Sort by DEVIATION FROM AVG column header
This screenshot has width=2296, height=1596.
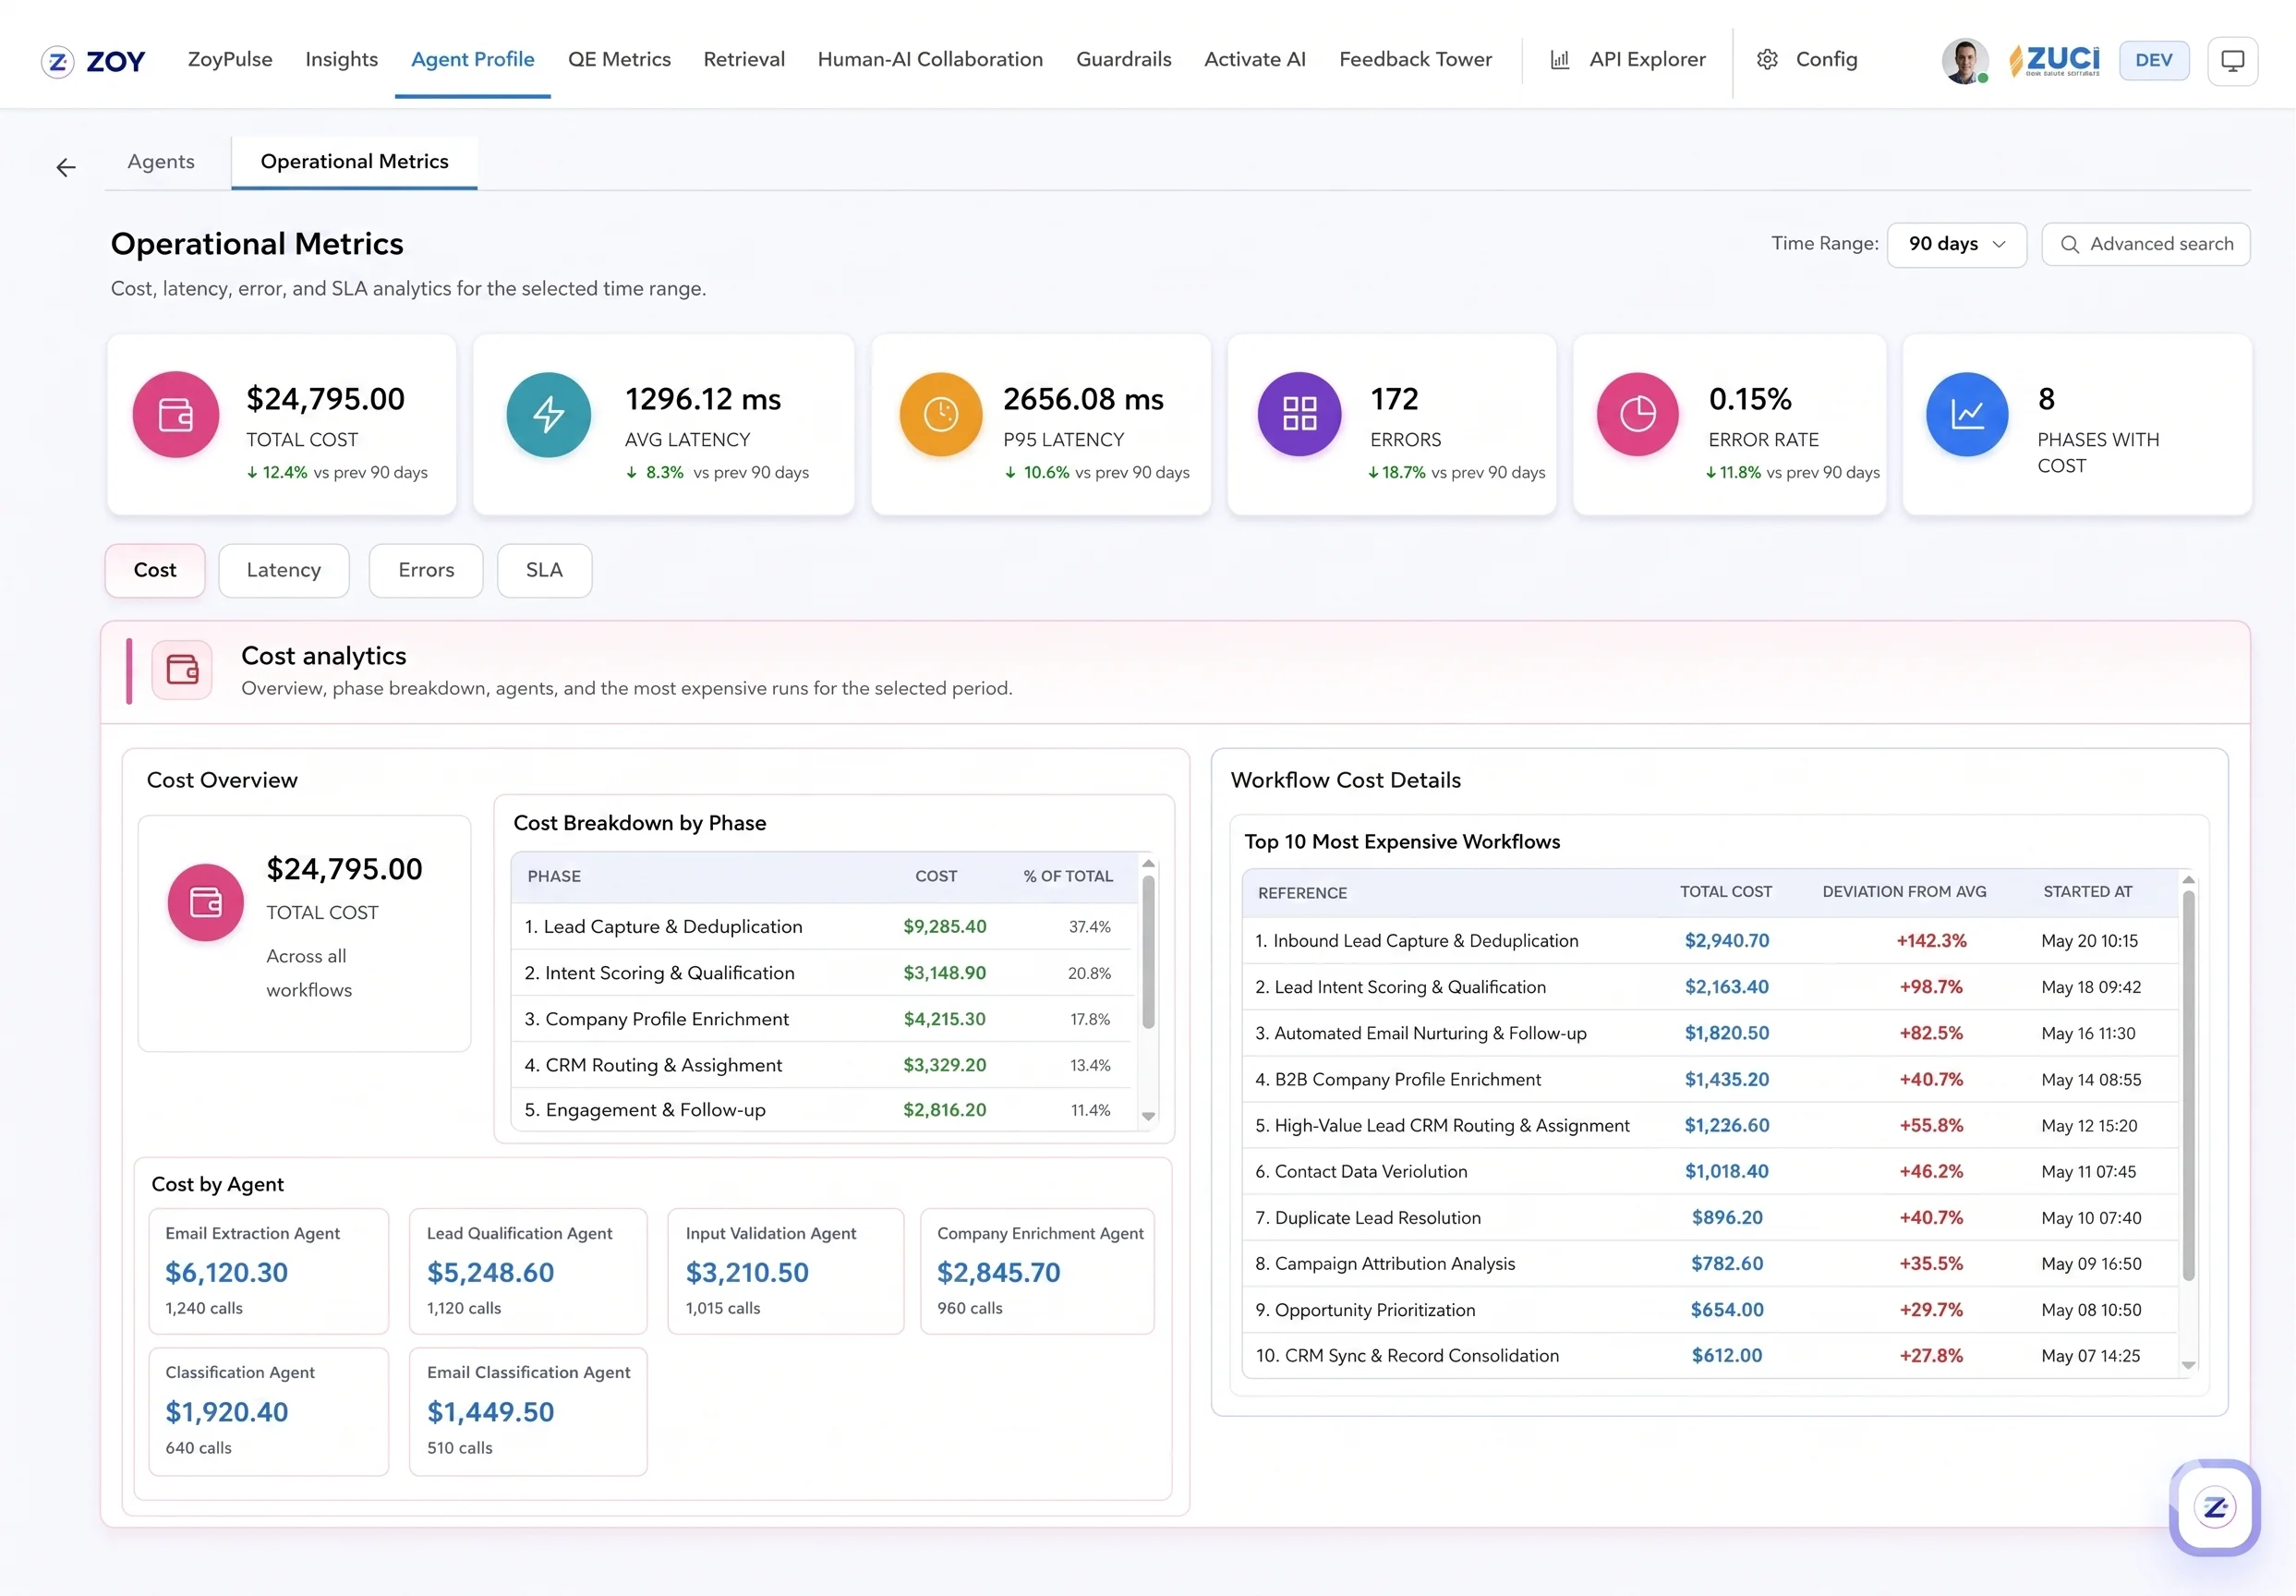click(x=1904, y=891)
